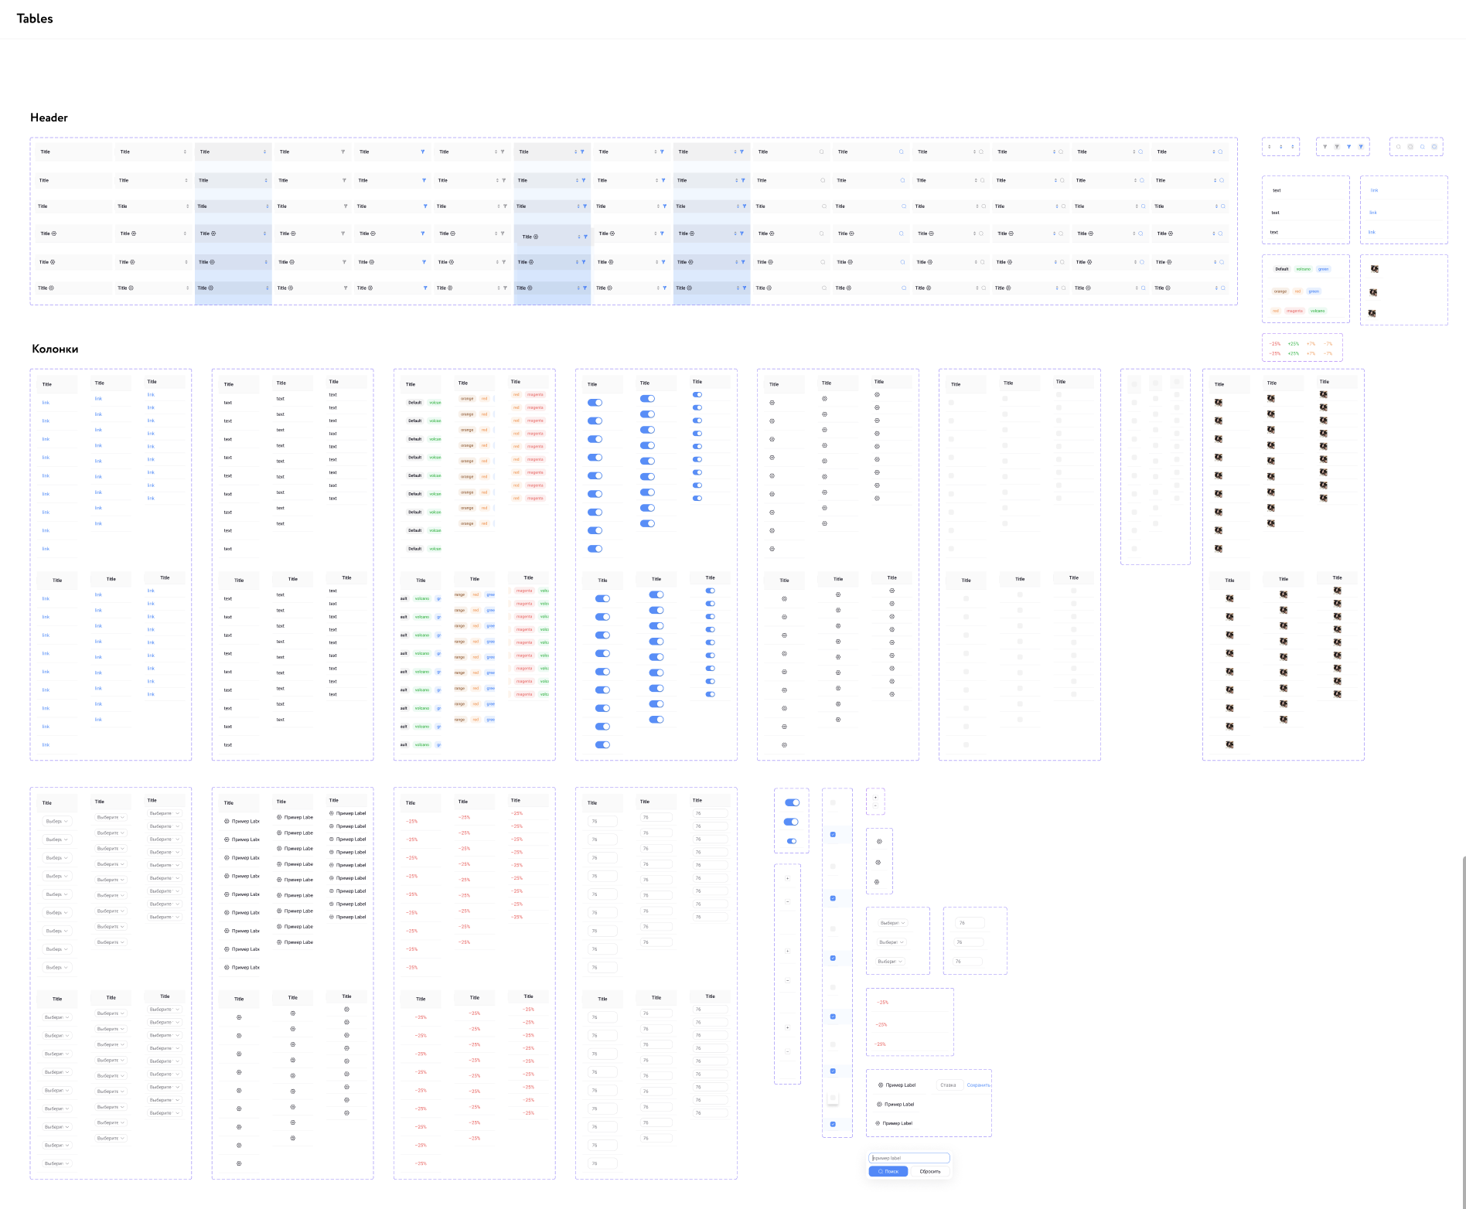Screen dimensions: 1466x1209
Task: Click the vertical scrollbar on right edge
Action: coord(1464,1032)
